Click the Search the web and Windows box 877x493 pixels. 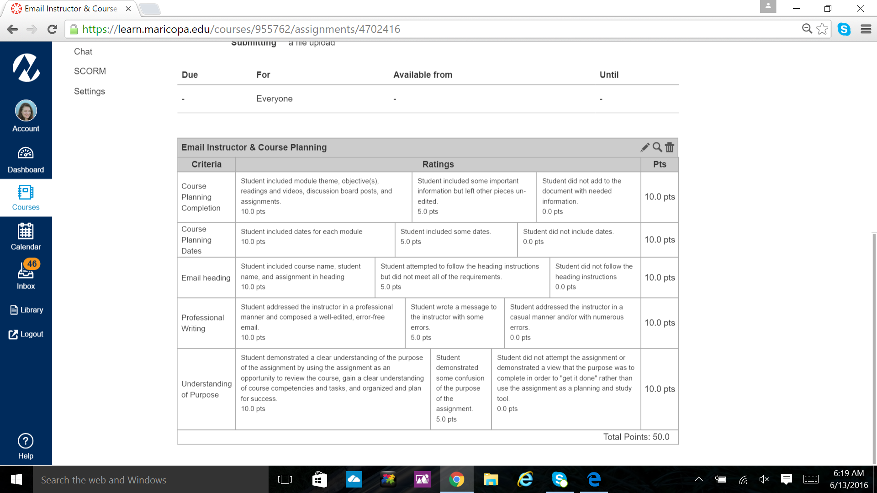(x=151, y=479)
